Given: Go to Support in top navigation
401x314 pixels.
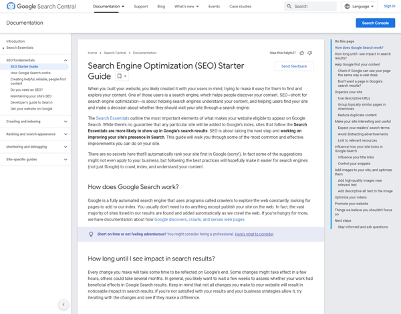Looking at the screenshot, I should pos(140,7).
